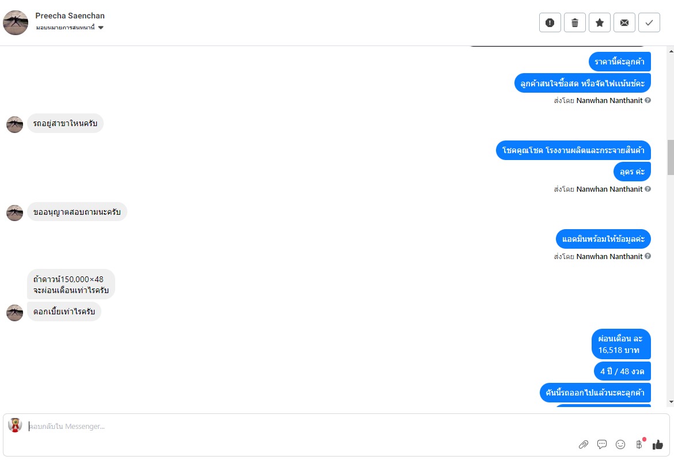The width and height of the screenshot is (674, 460).
Task: Open the baht payment request icon
Action: 639,444
